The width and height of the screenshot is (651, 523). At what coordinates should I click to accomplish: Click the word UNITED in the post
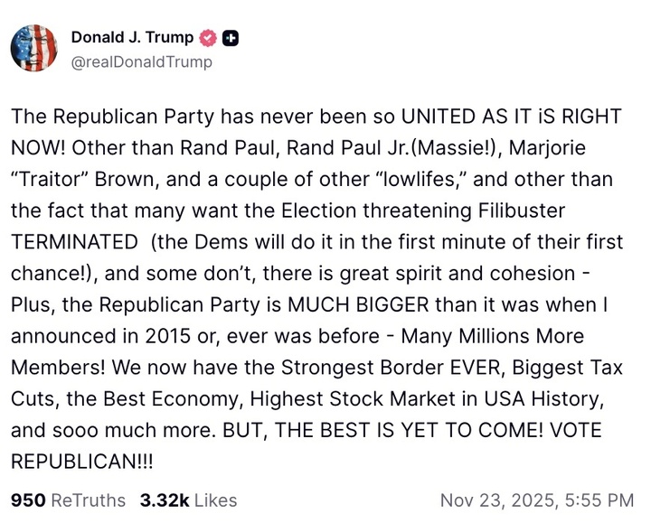click(x=444, y=117)
